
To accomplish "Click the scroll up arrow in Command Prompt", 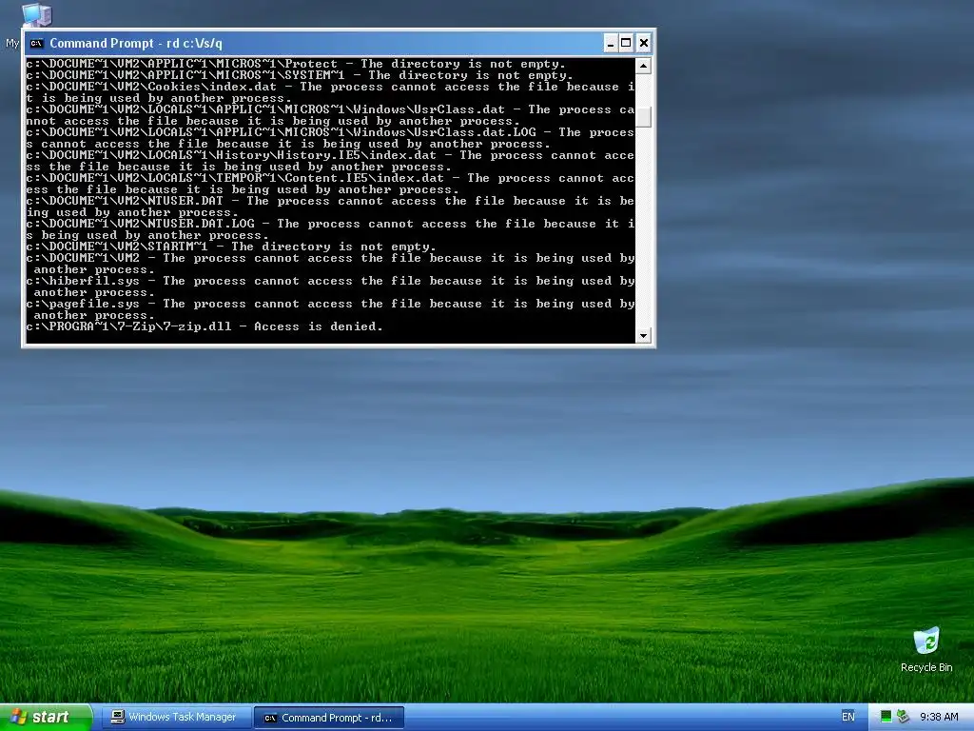I will coord(644,66).
